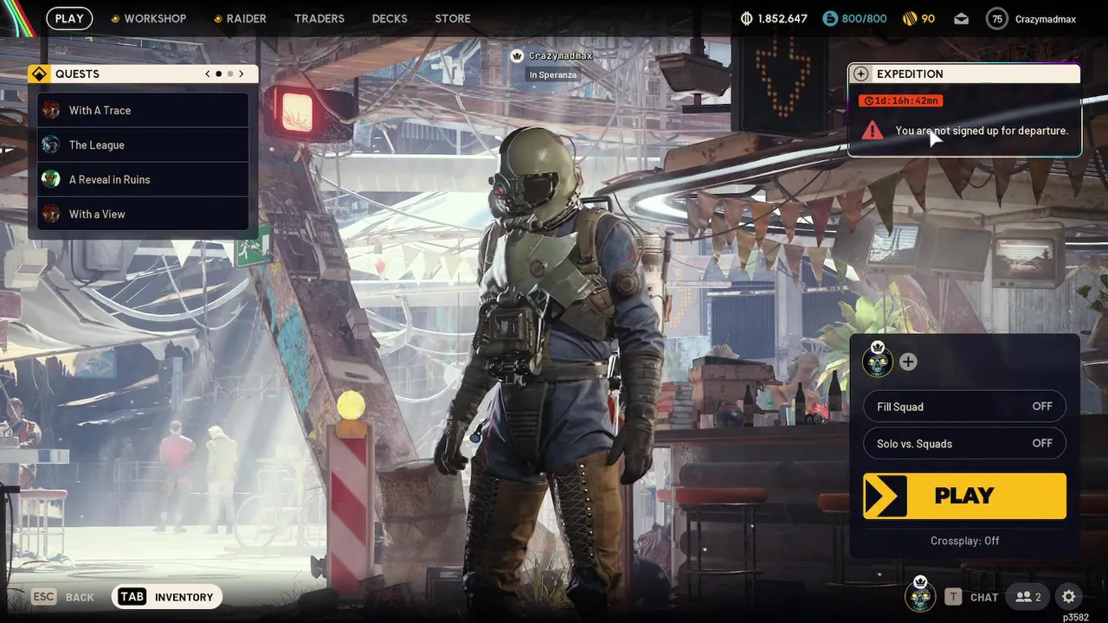This screenshot has height=623, width=1108.
Task: Click the 'In Speranza' status label
Action: pyautogui.click(x=553, y=75)
